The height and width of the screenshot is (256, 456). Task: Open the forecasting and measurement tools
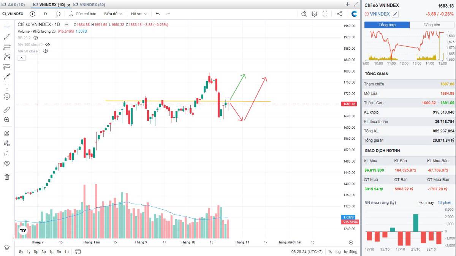(x=7, y=66)
